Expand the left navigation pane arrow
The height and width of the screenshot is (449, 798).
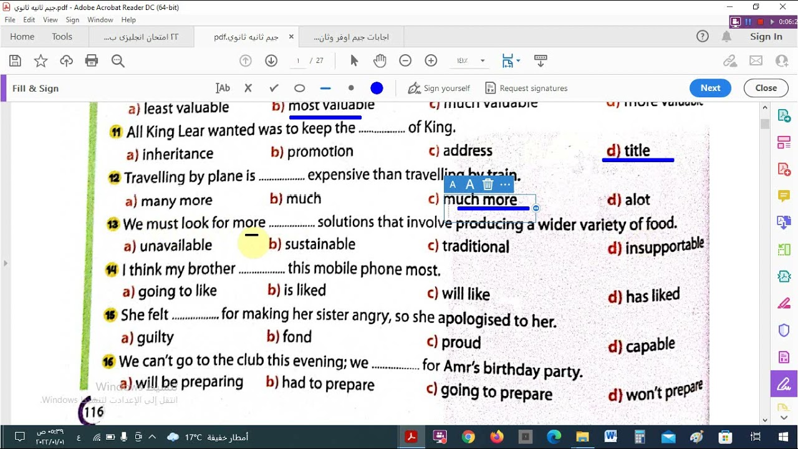tap(6, 263)
